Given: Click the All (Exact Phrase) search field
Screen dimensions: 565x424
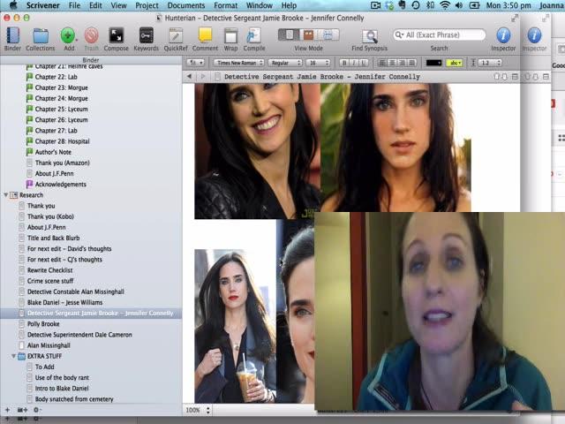Looking at the screenshot, I should click(x=440, y=35).
